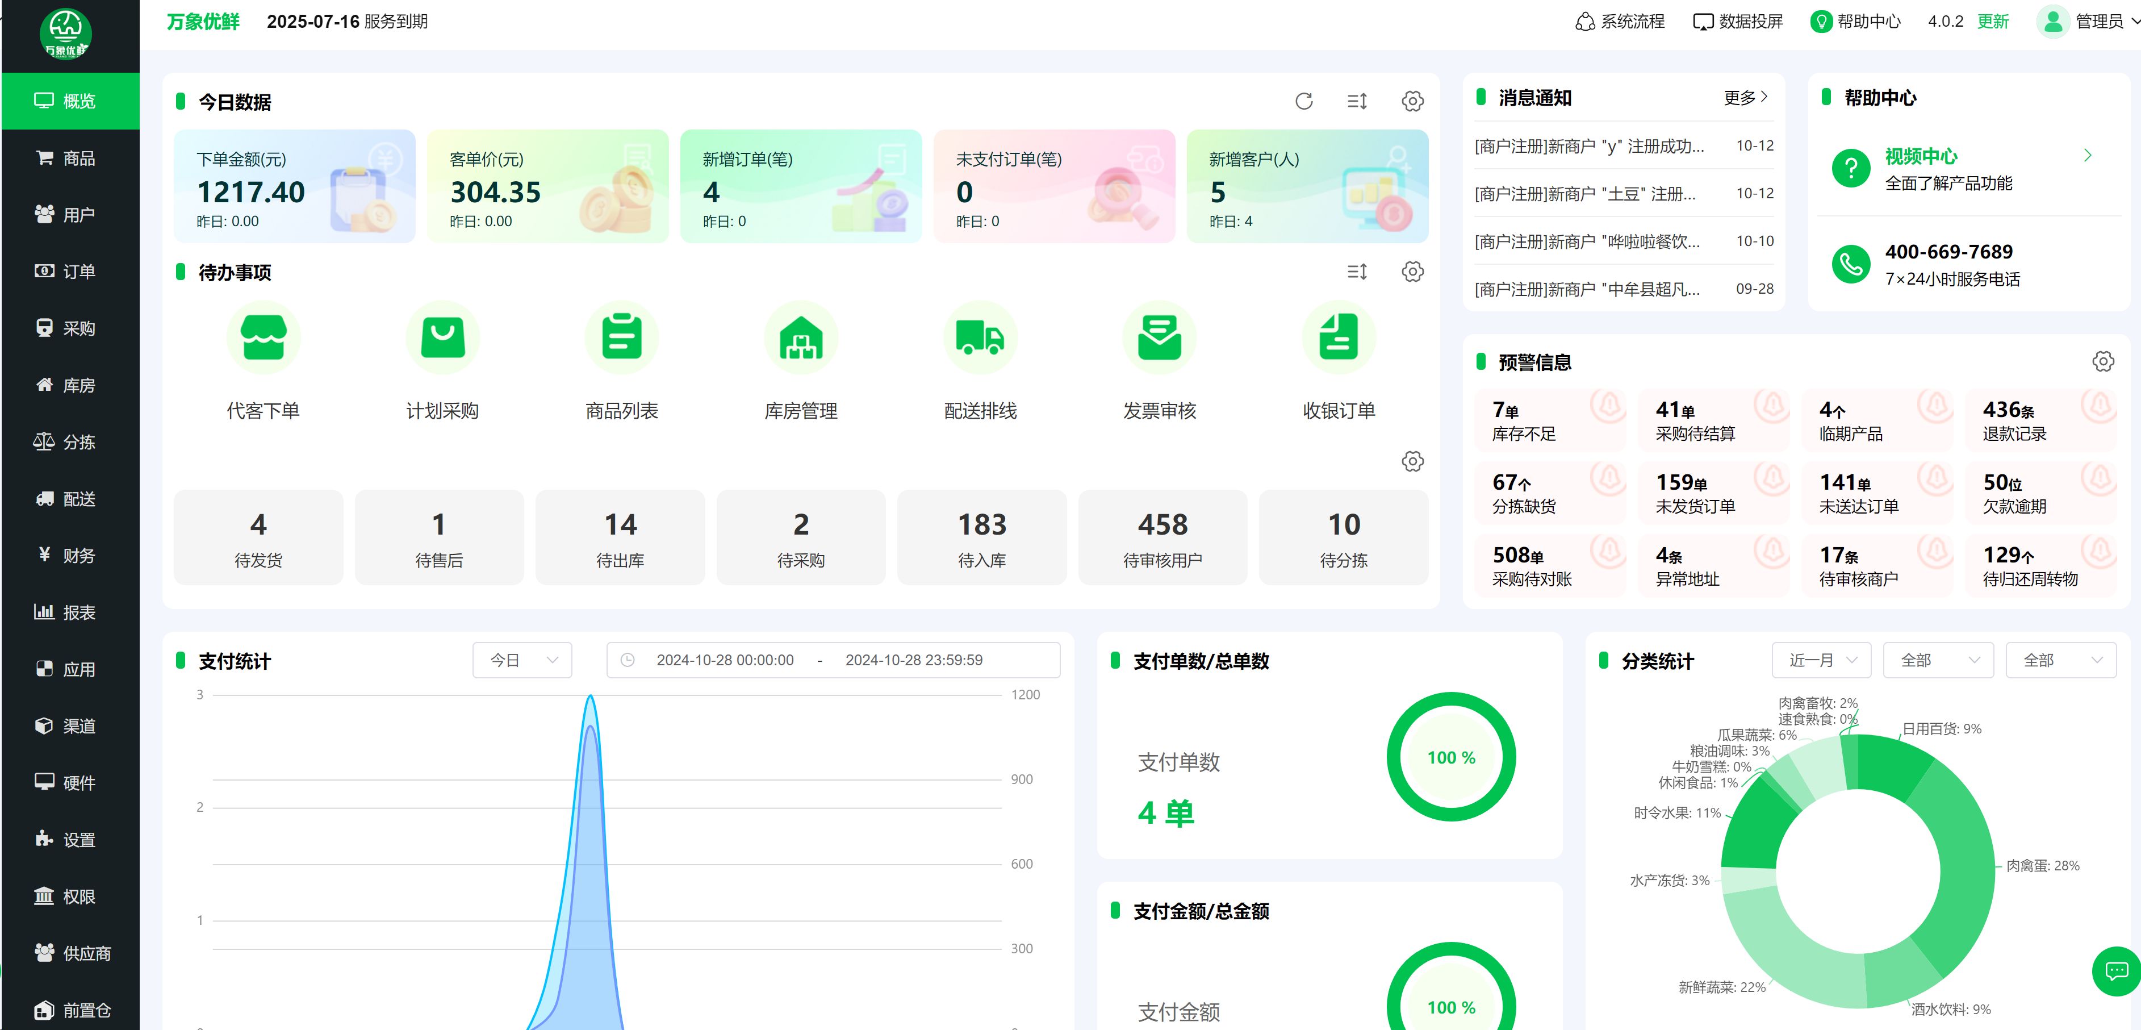Open 系统流程 in the top bar

point(1620,22)
